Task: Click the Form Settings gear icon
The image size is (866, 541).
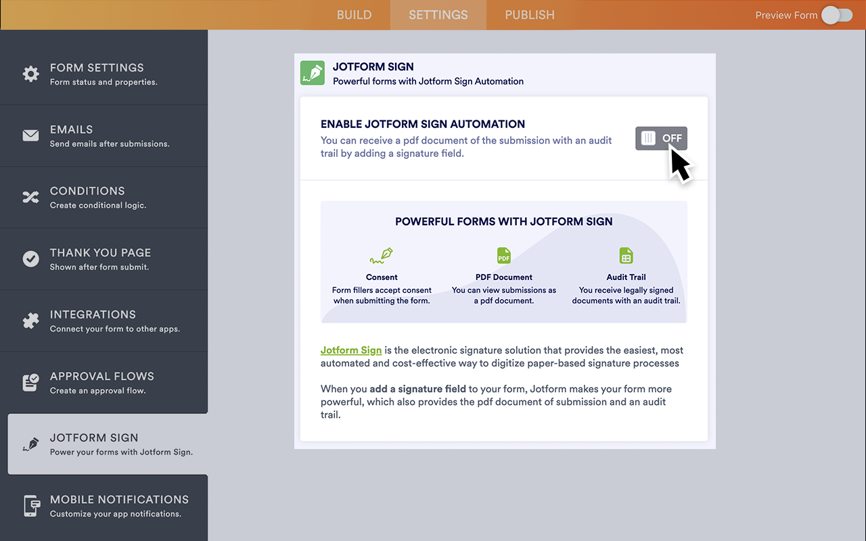Action: pos(30,74)
